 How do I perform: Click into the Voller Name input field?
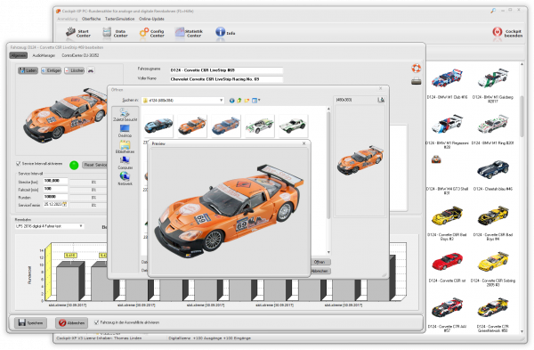pos(226,79)
